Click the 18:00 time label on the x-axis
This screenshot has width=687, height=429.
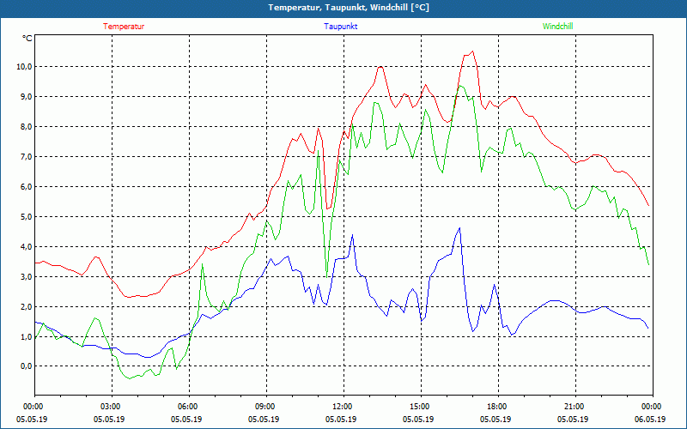499,407
